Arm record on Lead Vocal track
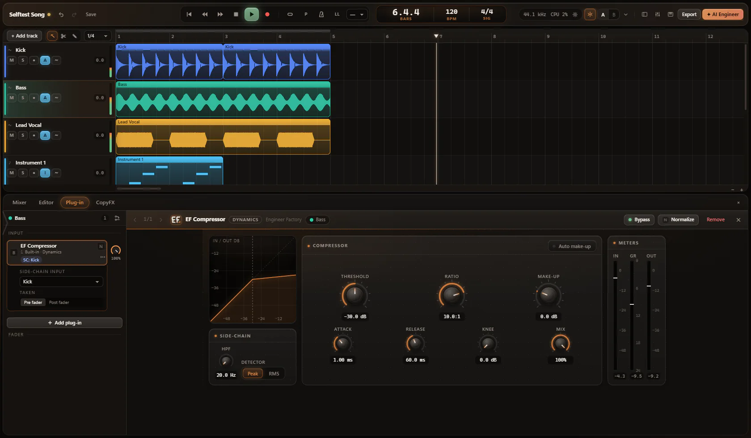751x438 pixels. click(34, 135)
